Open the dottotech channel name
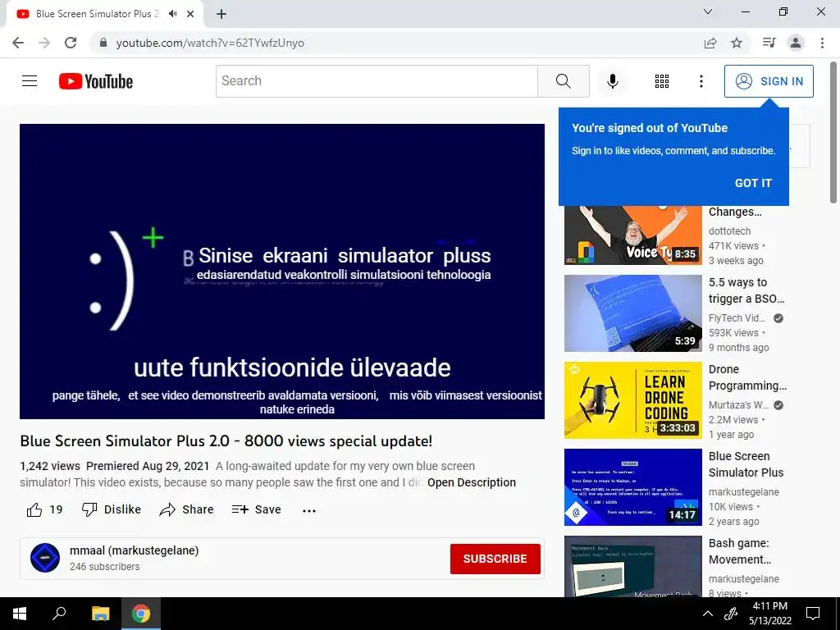This screenshot has height=630, width=840. [729, 231]
